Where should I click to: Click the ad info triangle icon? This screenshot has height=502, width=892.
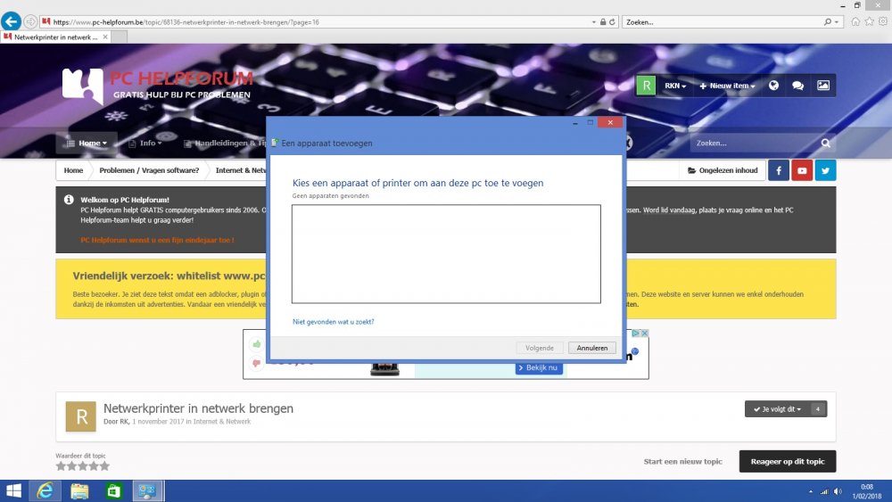click(x=636, y=333)
